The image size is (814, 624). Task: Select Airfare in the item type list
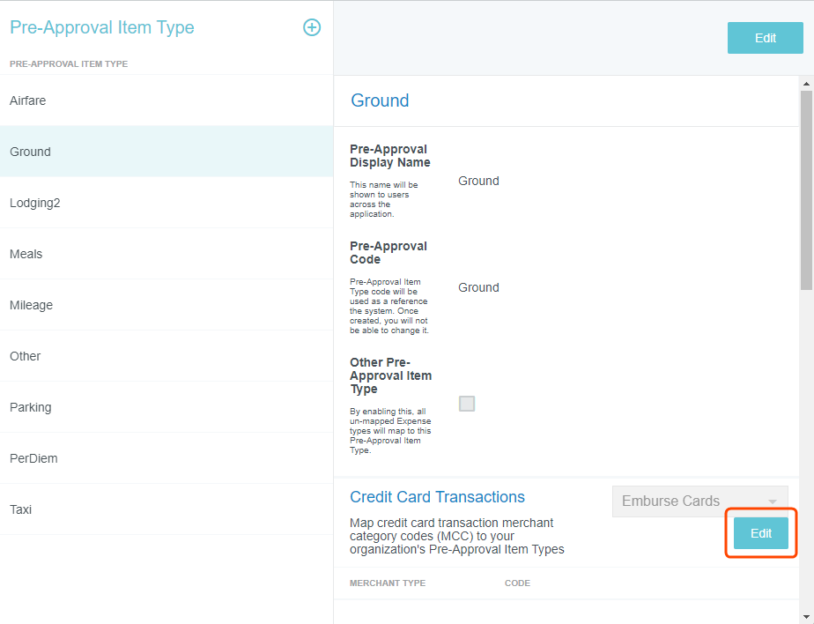28,100
